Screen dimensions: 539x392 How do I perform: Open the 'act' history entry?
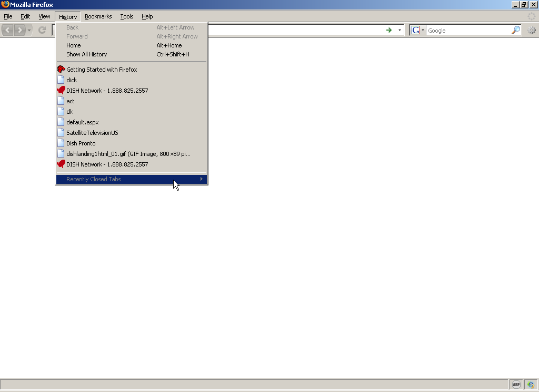[131, 101]
